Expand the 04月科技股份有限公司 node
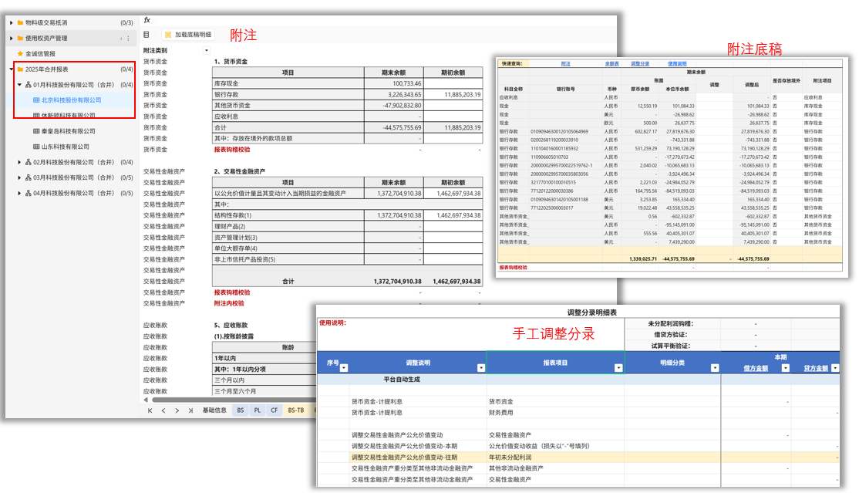859x493 pixels. 19,194
